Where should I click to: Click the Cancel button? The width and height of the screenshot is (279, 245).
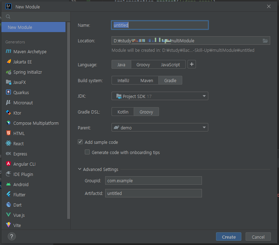coord(258,237)
